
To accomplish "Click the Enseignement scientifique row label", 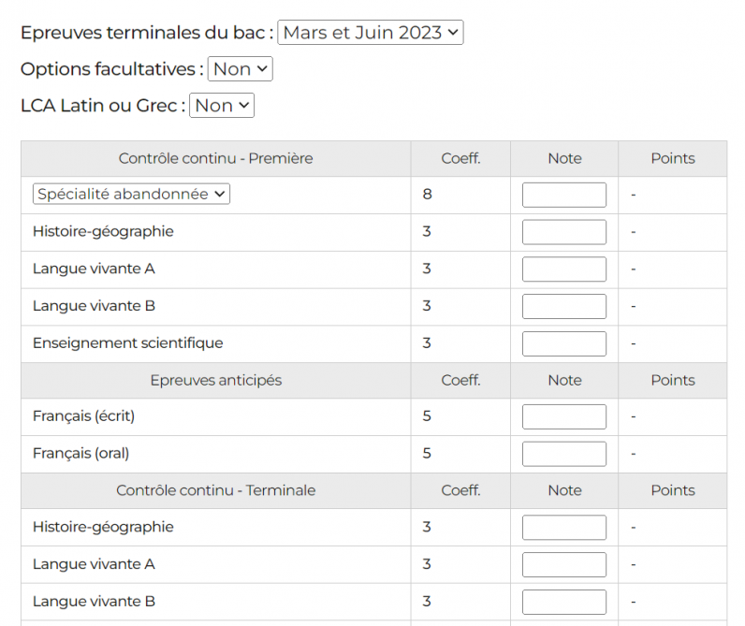I will click(127, 343).
